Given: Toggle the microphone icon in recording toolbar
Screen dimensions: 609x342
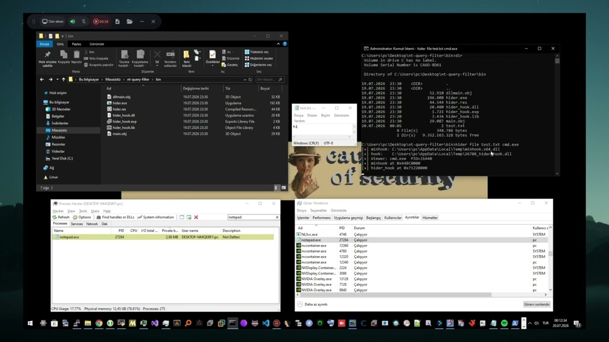Looking at the screenshot, I should [x=84, y=21].
